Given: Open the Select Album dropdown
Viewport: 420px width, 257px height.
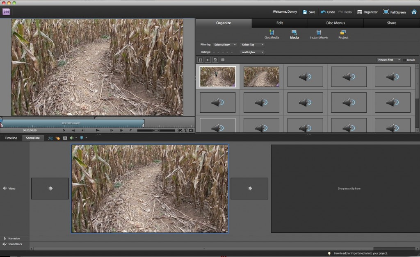Looking at the screenshot, I should (x=224, y=45).
